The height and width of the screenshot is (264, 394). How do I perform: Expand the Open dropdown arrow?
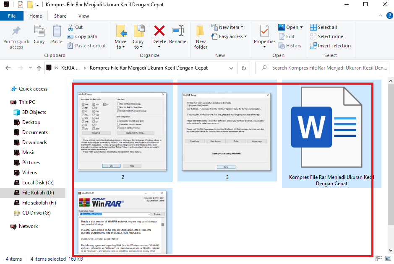tap(302, 27)
